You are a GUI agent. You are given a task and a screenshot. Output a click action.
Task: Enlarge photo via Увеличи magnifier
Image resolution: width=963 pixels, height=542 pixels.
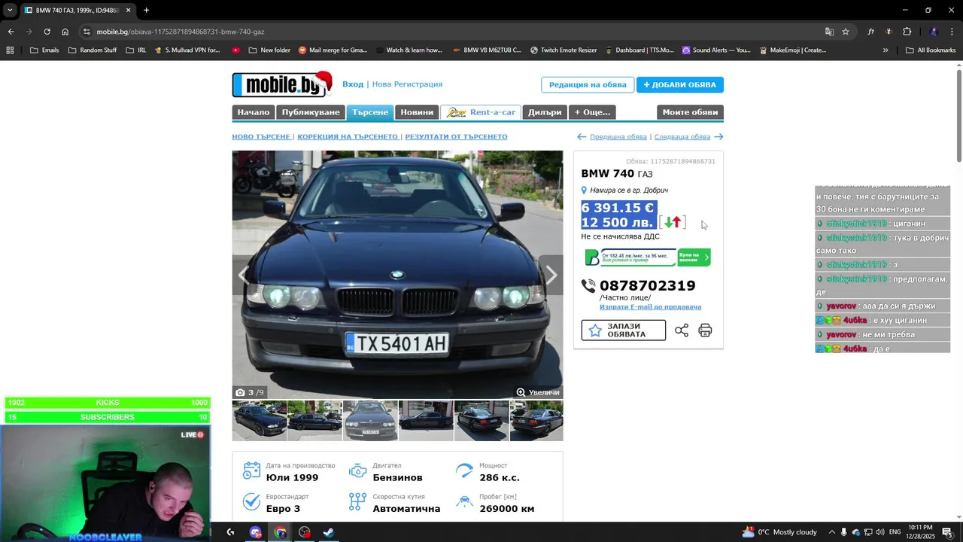[x=538, y=392]
